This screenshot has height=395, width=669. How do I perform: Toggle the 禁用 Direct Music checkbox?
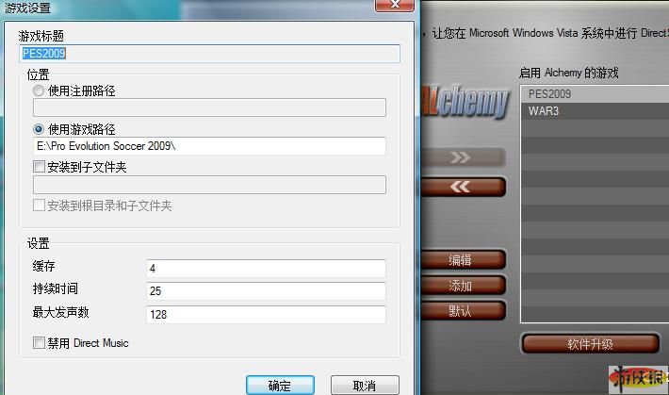[39, 342]
